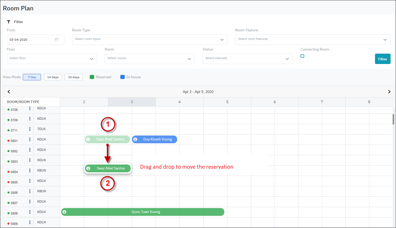Advance to next week with right arrow
Screen dimensions: 396x228
(x=389, y=92)
